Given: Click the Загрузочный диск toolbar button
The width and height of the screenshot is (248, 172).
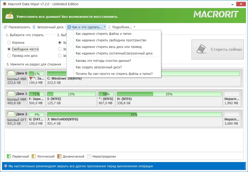Looking at the screenshot, I should (x=48, y=27).
